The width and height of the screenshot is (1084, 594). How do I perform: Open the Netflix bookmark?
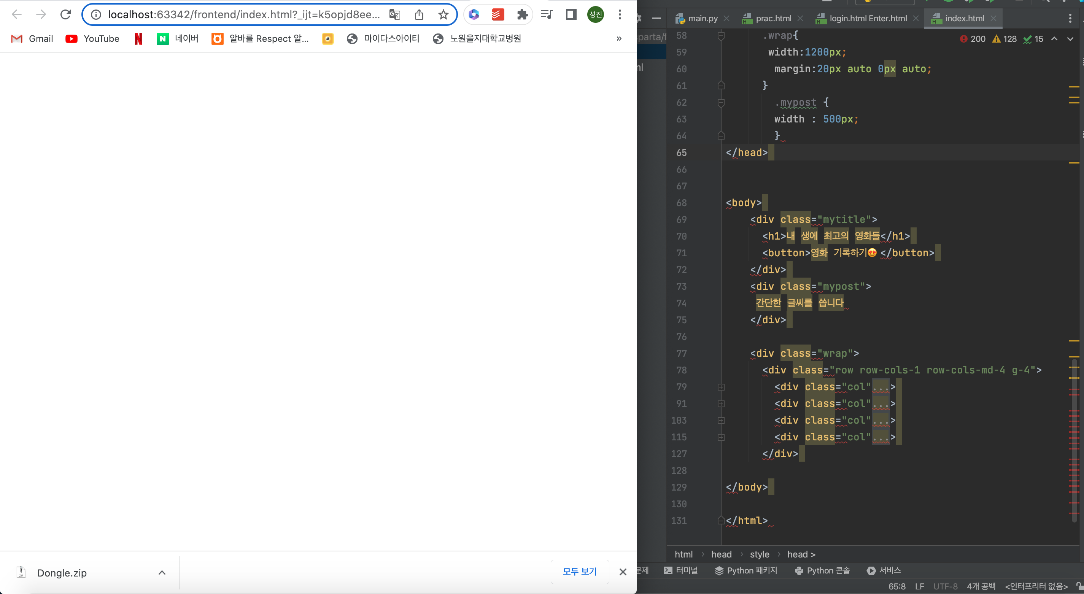point(138,39)
